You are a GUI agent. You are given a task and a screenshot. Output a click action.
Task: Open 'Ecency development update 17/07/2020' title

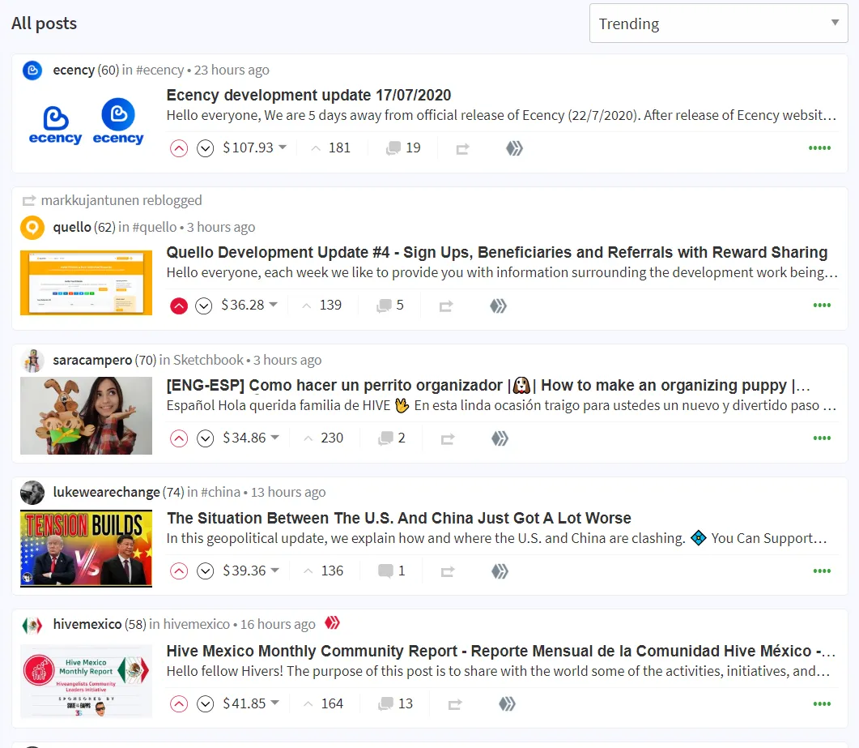[x=308, y=95]
